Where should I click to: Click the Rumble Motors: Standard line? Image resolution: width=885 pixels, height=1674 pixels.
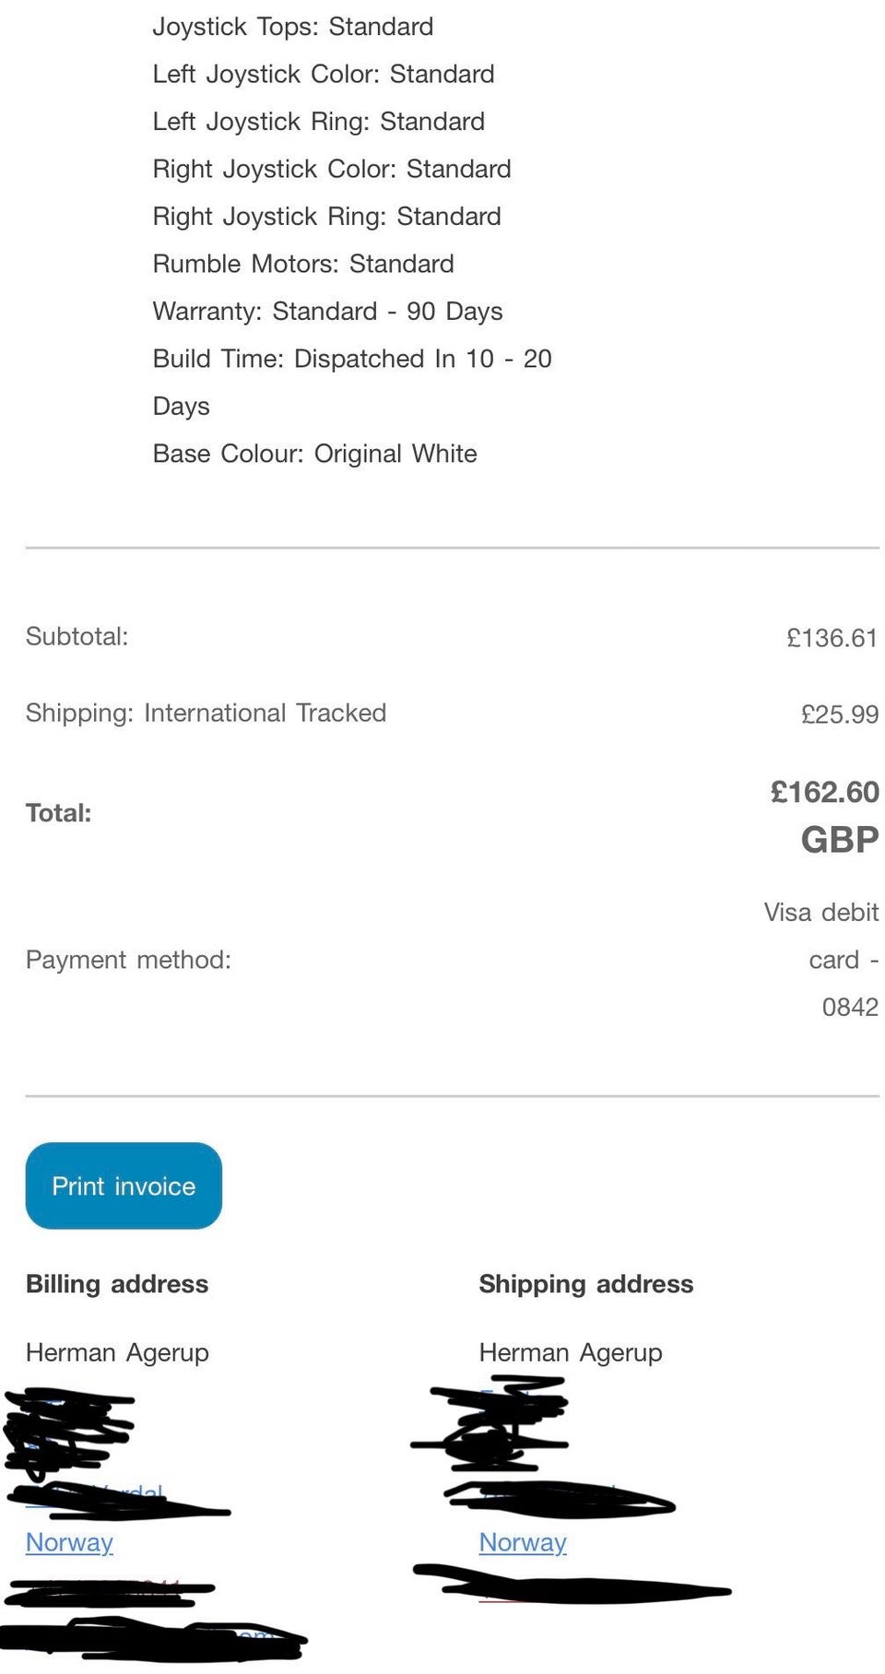303,264
